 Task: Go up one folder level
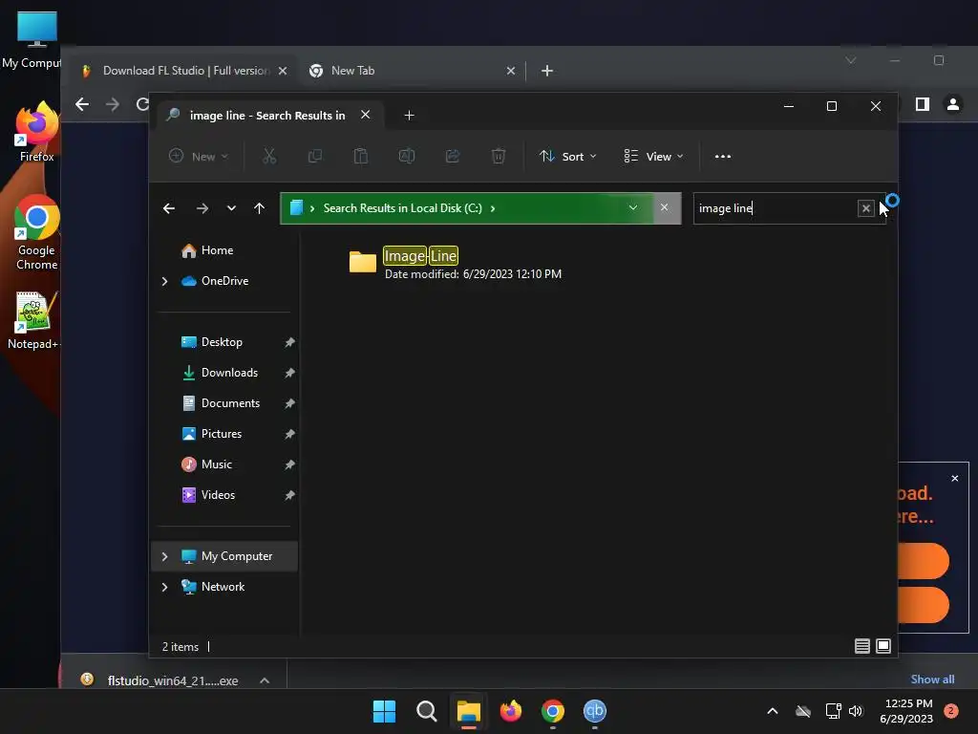(x=260, y=208)
